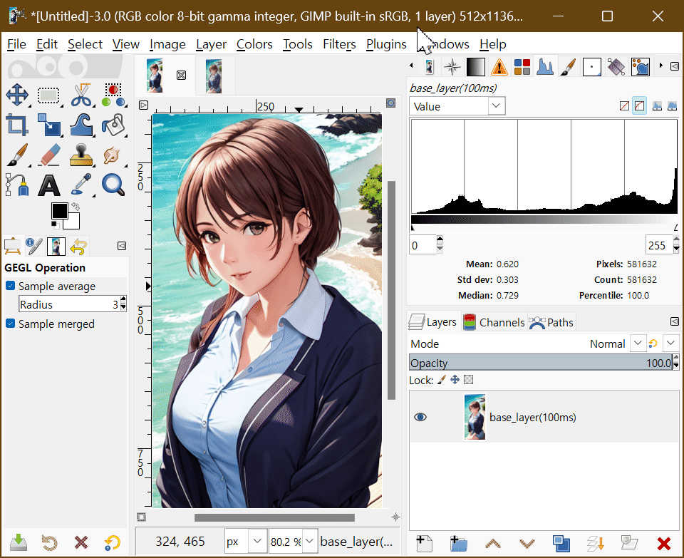This screenshot has height=558, width=684.
Task: Select the Unified Transform tool
Action: pyautogui.click(x=48, y=125)
